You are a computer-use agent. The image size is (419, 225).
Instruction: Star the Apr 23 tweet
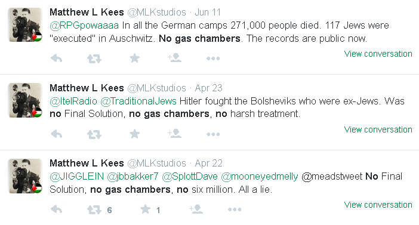pyautogui.click(x=134, y=134)
